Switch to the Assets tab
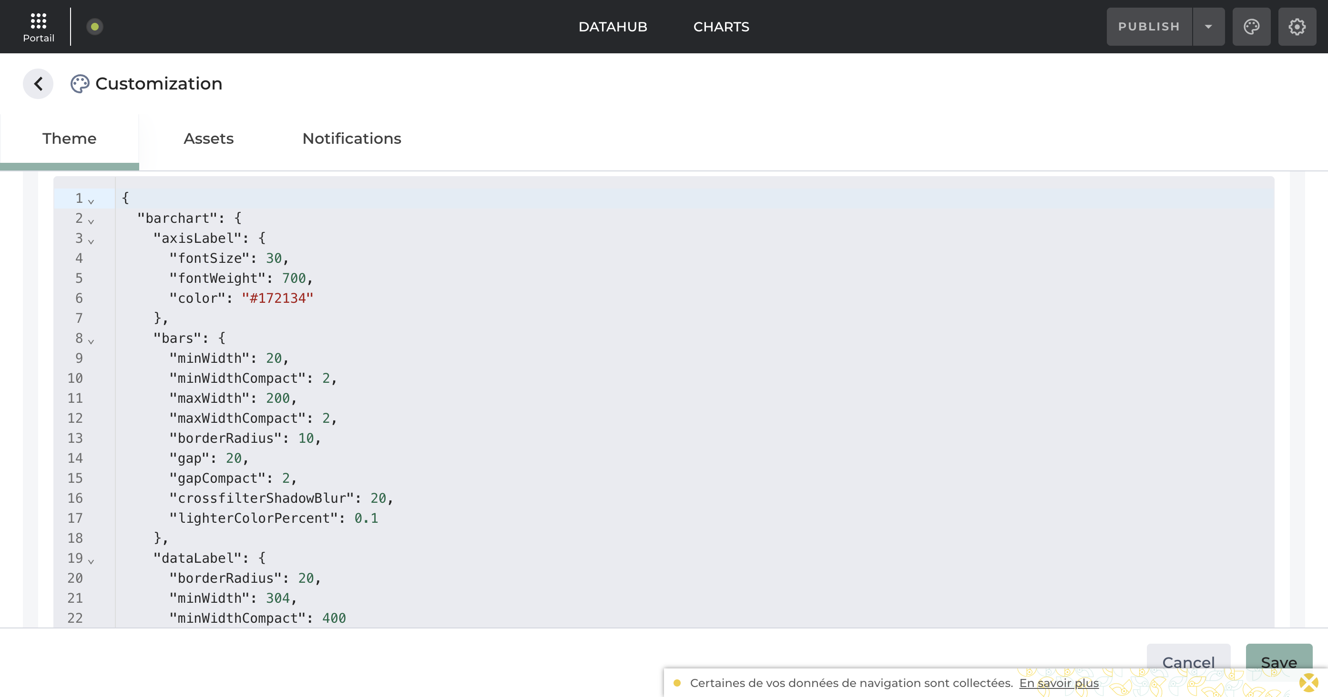 pyautogui.click(x=208, y=139)
